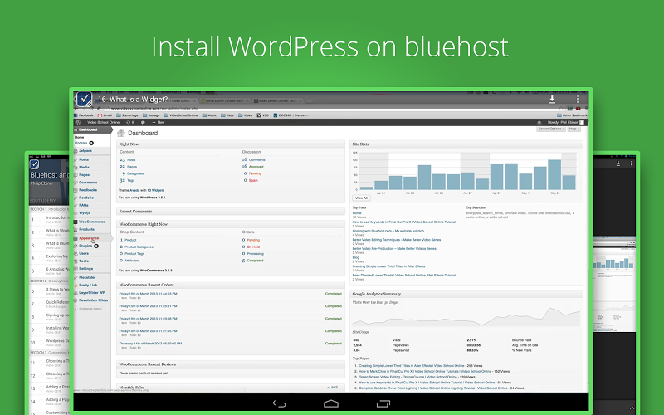Open Hosting with Bluehost.com top post

[388, 231]
